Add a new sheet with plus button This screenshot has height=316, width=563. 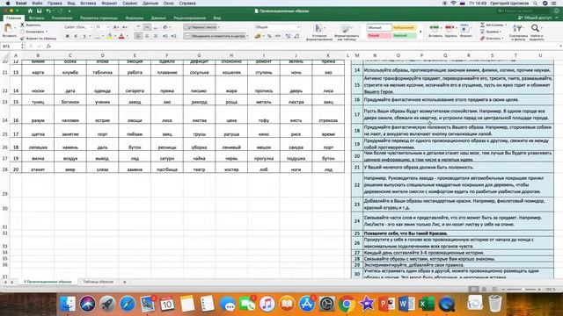125,282
